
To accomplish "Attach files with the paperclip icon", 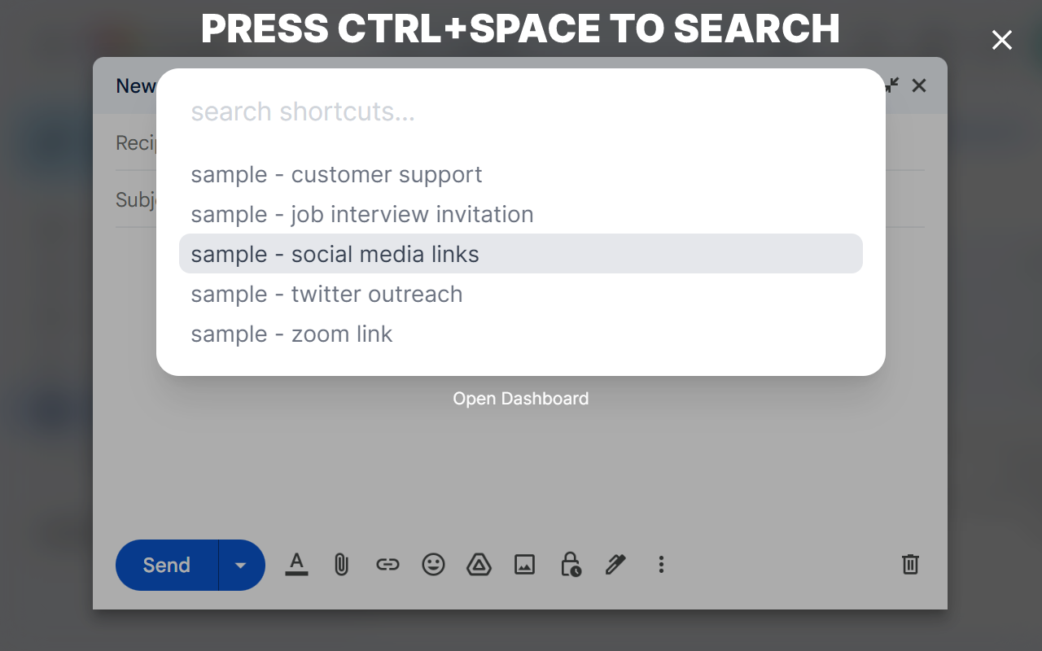I will [341, 564].
